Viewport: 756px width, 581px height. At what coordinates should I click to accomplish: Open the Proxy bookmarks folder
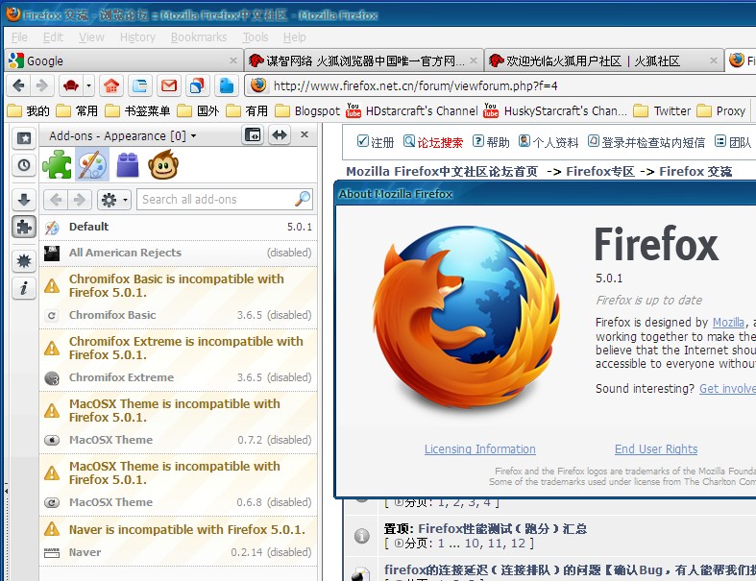point(721,110)
